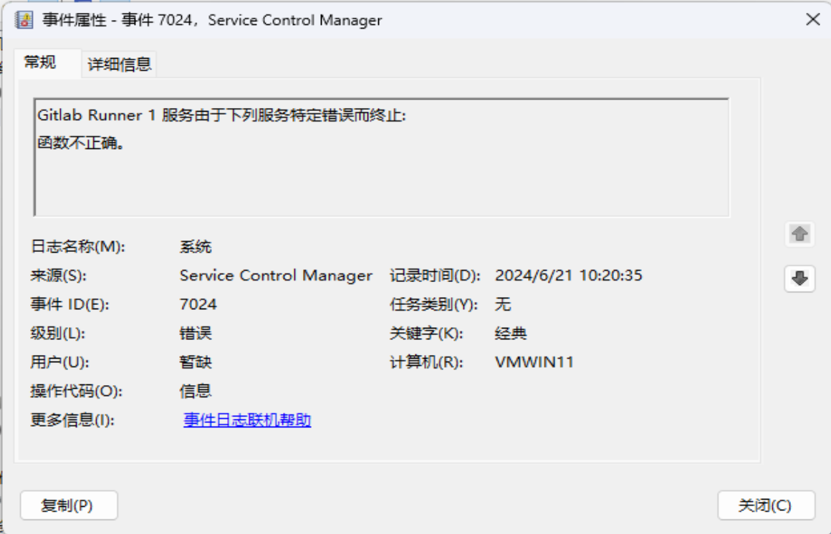Click the level value 错误
831x534 pixels.
pyautogui.click(x=196, y=334)
